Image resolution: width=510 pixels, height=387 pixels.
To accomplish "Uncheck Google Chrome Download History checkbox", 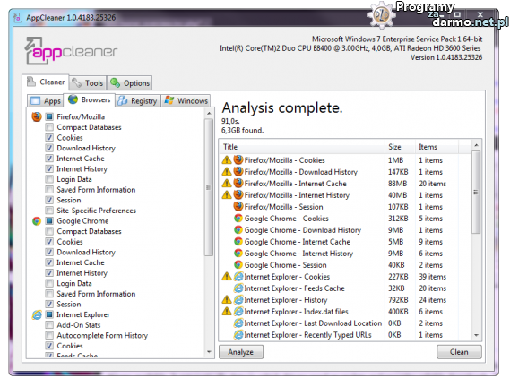I will (x=49, y=252).
